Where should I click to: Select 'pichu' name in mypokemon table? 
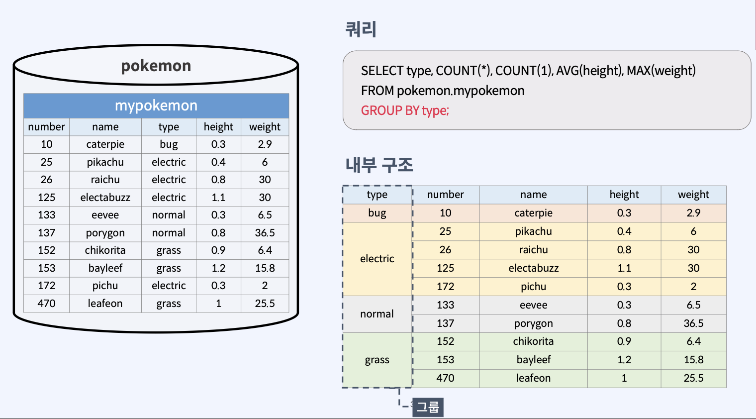pos(105,286)
